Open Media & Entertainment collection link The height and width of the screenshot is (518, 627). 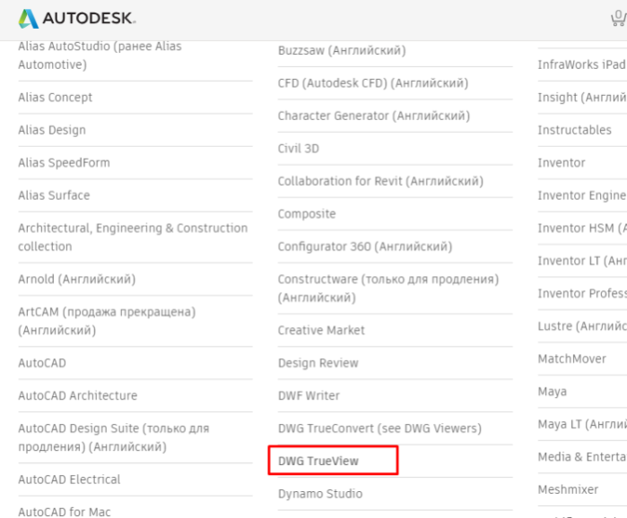pos(582,457)
